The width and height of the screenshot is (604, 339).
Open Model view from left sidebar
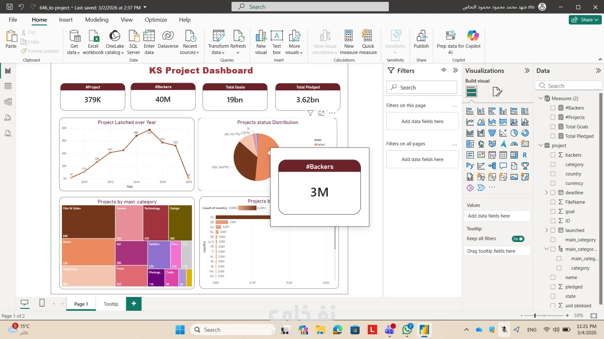point(8,102)
